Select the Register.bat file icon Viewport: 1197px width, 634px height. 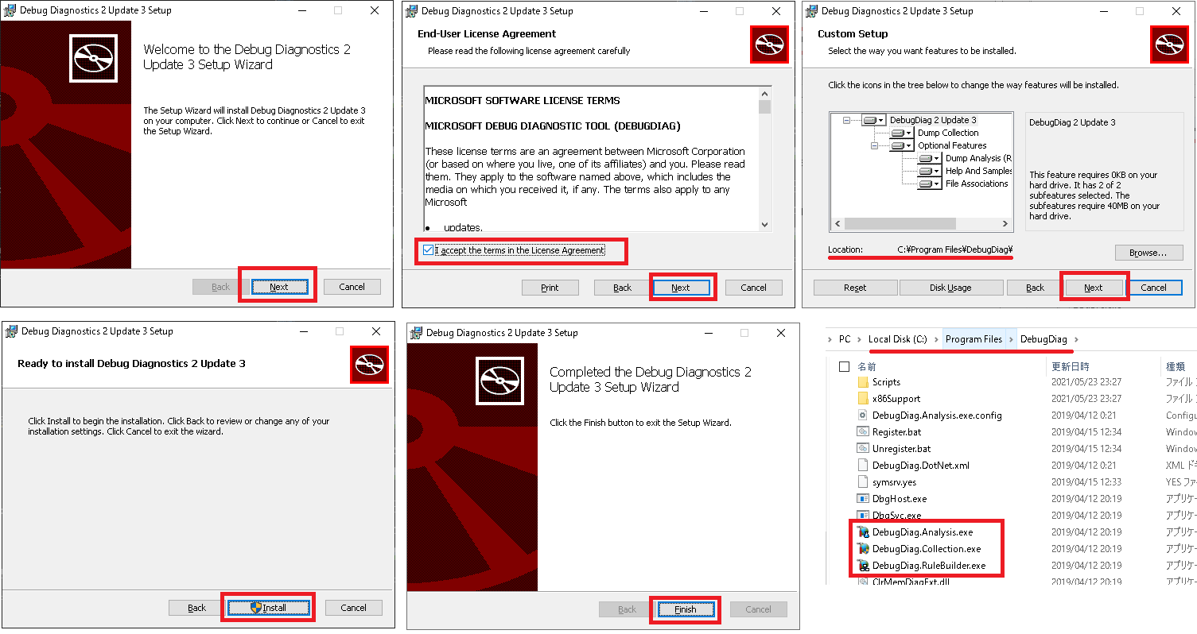862,432
